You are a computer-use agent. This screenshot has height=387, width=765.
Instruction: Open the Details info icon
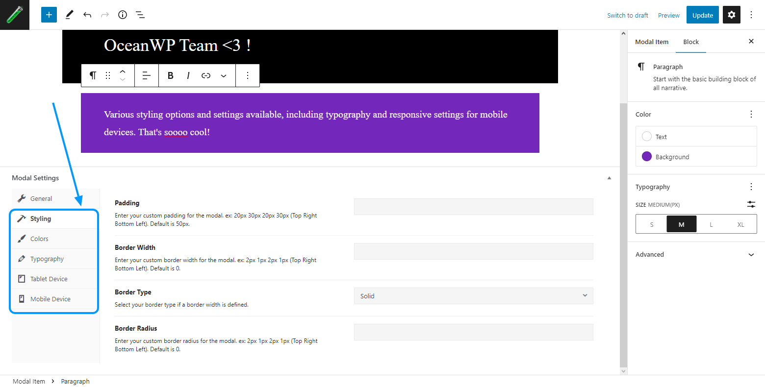(x=123, y=15)
